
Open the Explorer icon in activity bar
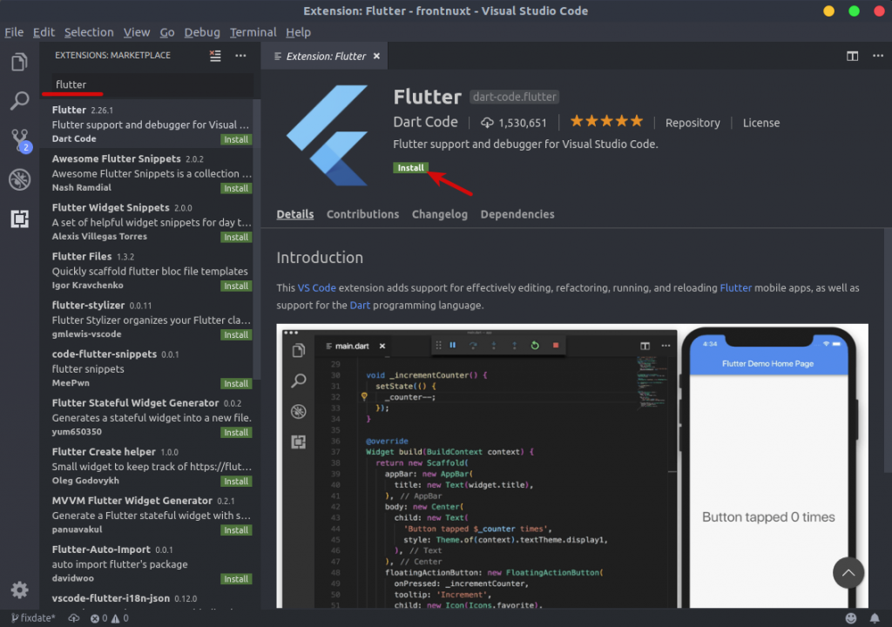tap(19, 62)
